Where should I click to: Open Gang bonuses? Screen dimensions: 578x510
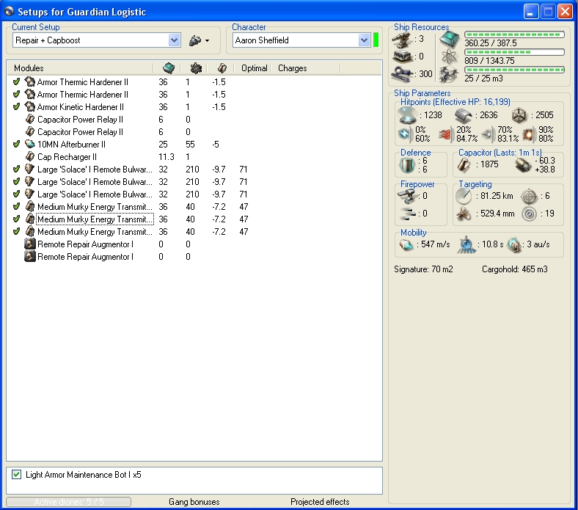coord(194,502)
